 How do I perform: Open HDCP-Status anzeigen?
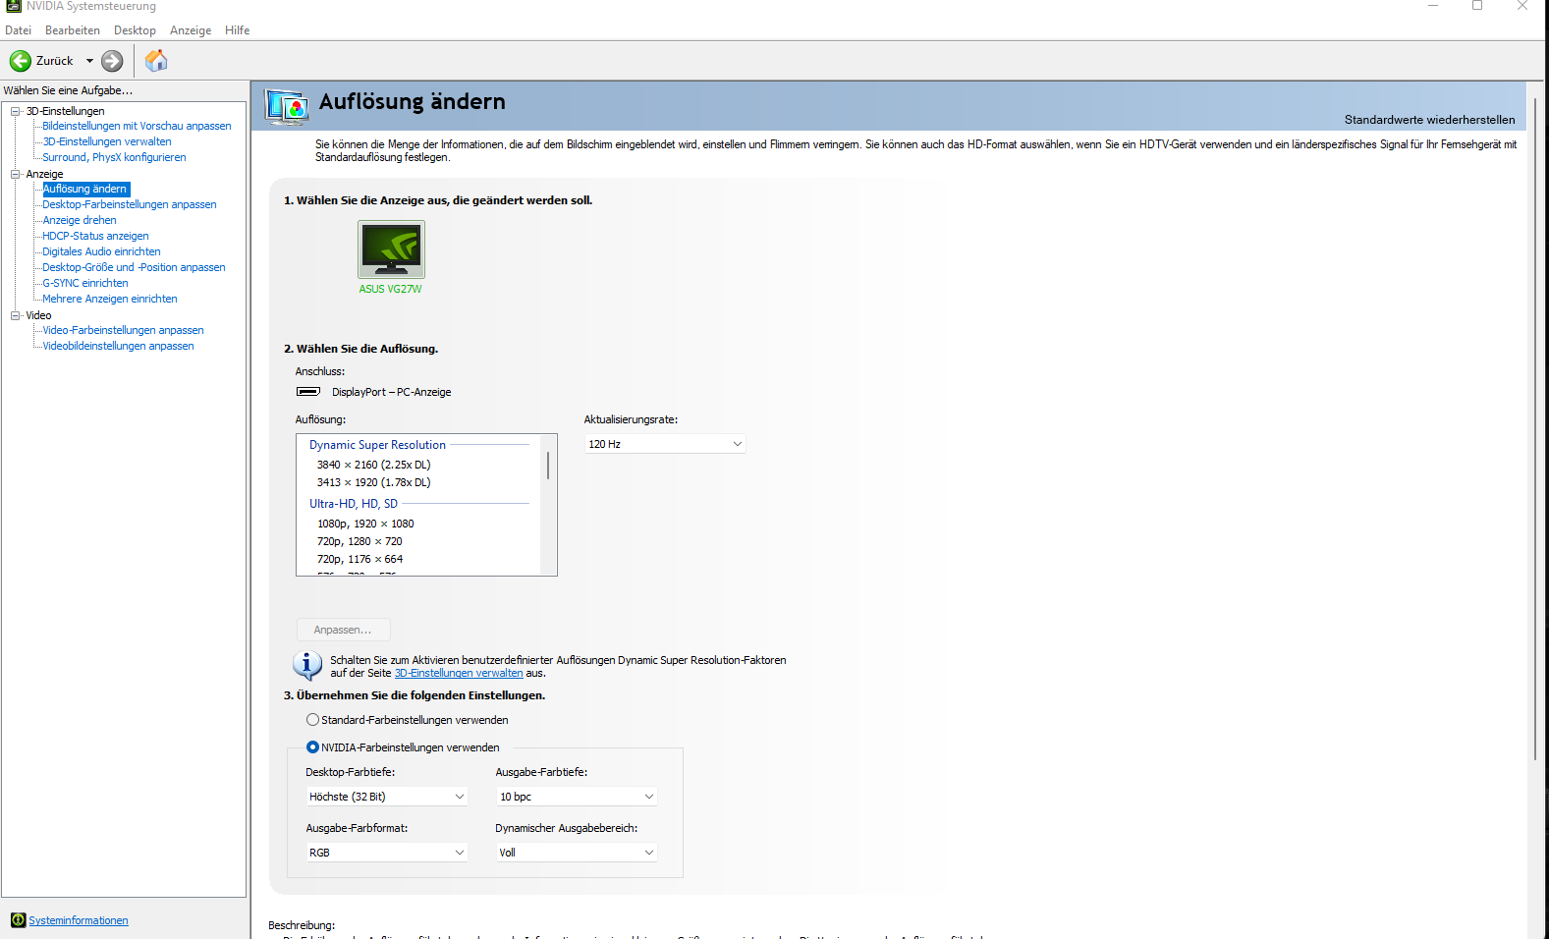click(95, 236)
